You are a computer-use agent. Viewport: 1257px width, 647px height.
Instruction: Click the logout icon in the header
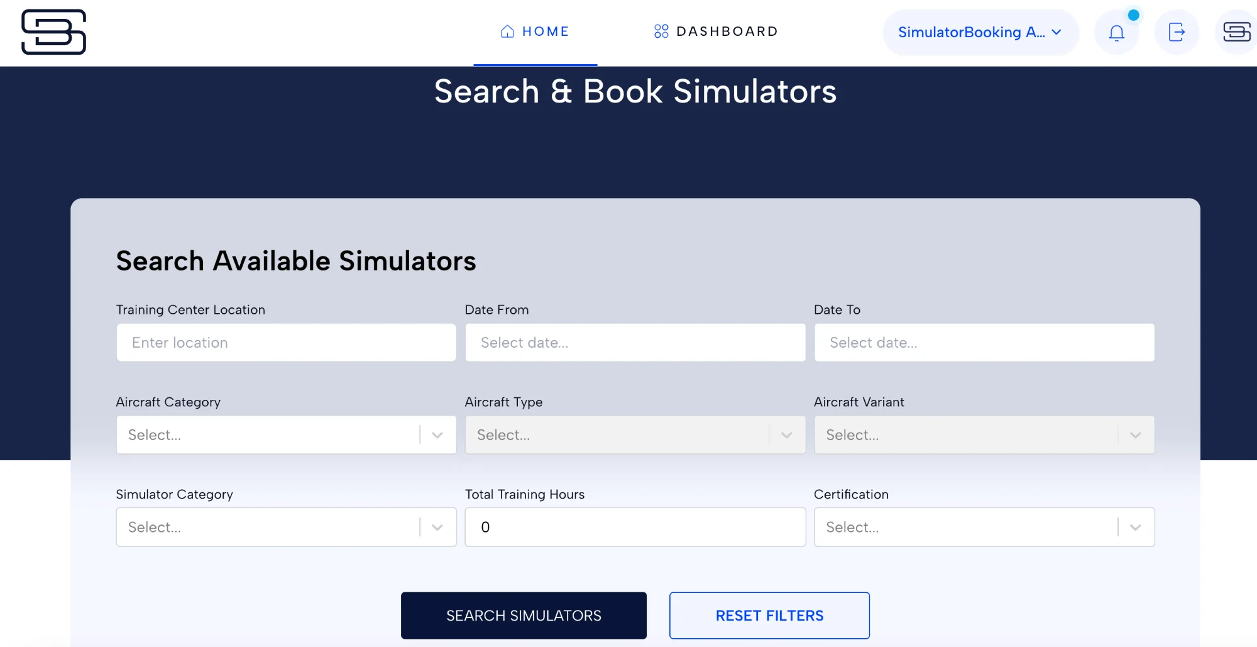[1177, 32]
